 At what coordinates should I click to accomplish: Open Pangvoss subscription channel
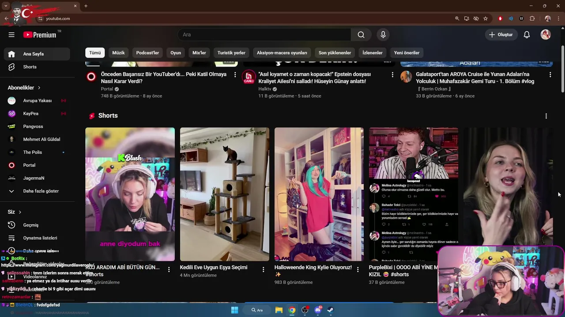(x=37, y=126)
